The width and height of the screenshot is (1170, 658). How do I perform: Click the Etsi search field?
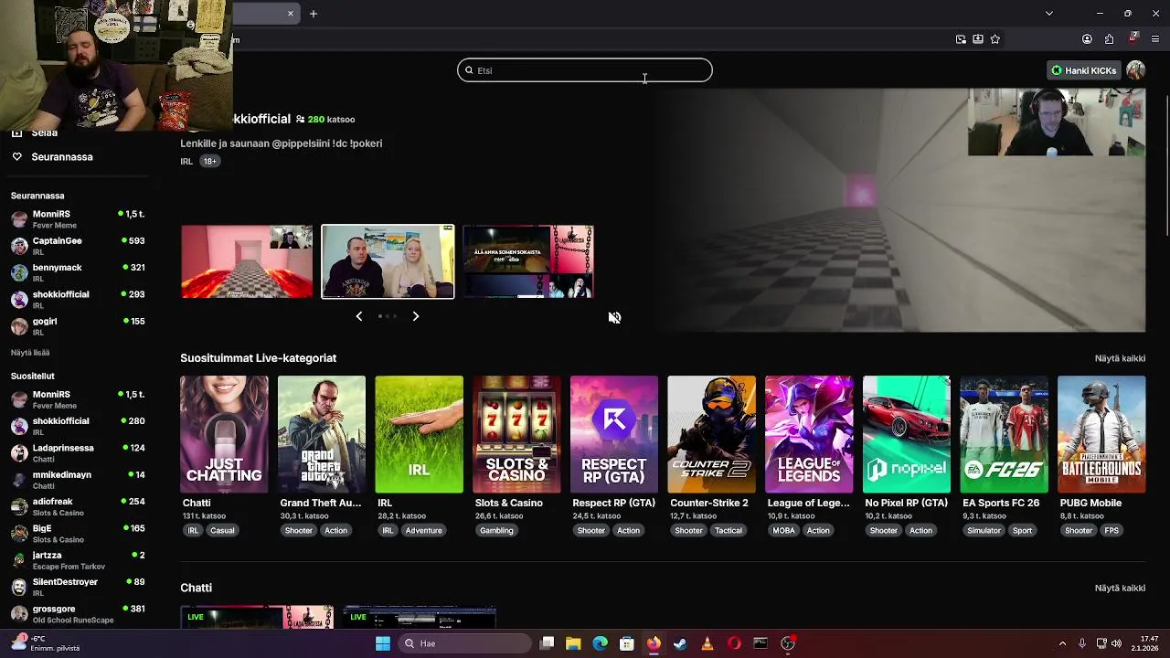tap(585, 70)
